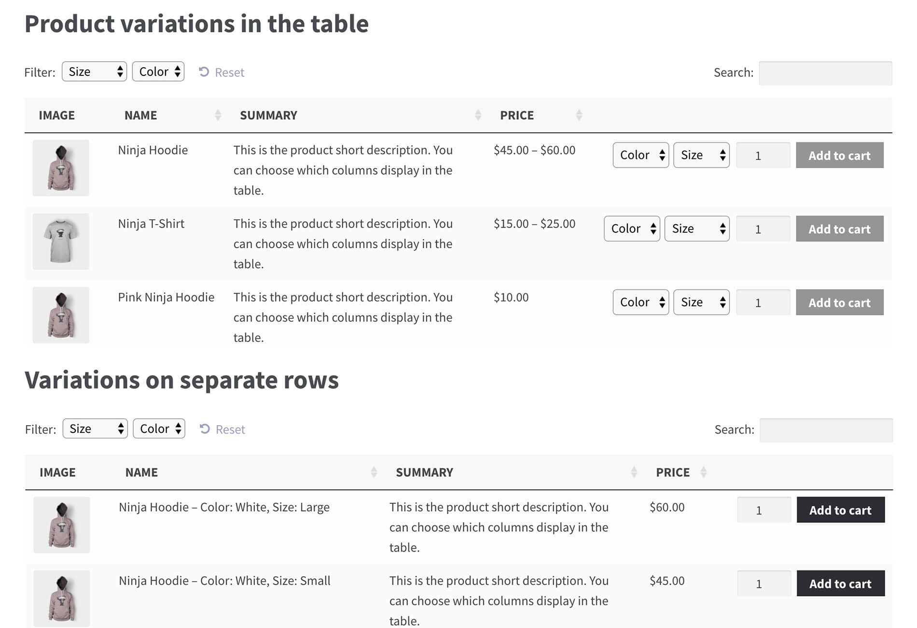917x628 pixels.
Task: Sort the second table by Name column arrows
Action: pyautogui.click(x=374, y=472)
